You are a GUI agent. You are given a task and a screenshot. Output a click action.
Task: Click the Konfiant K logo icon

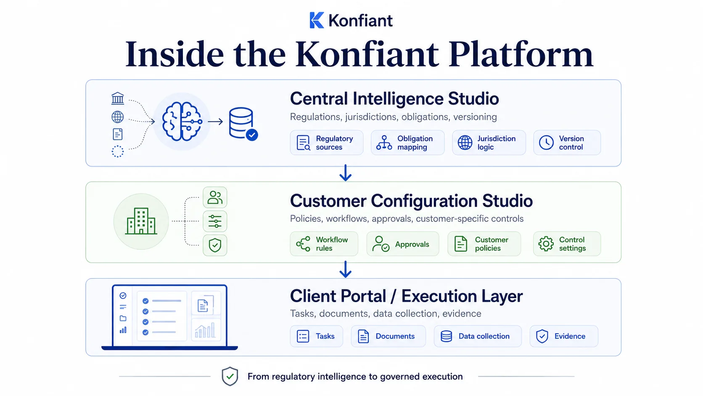tap(317, 20)
